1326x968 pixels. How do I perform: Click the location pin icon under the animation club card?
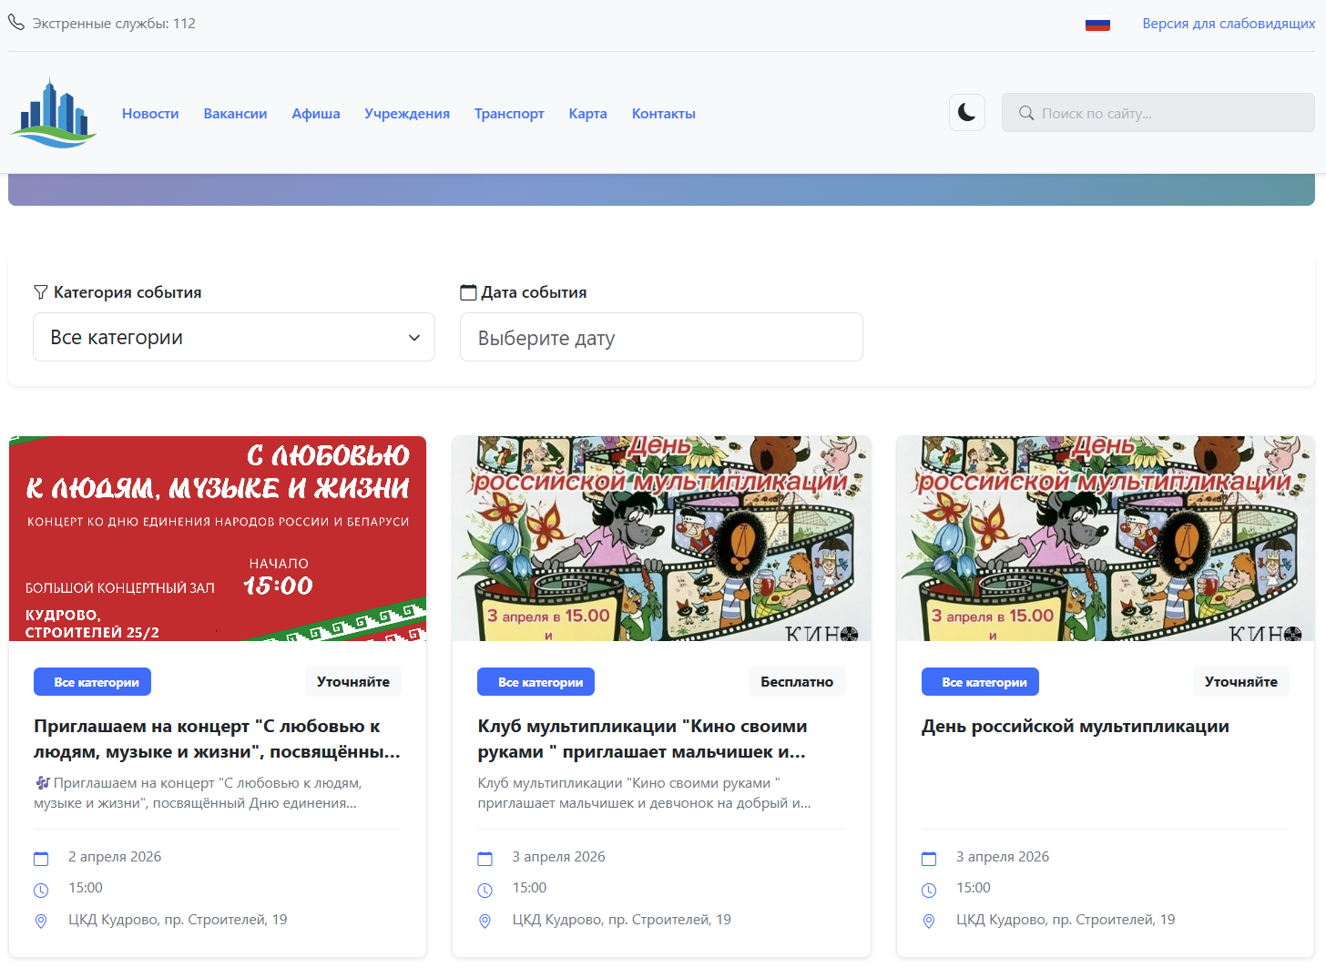[484, 921]
